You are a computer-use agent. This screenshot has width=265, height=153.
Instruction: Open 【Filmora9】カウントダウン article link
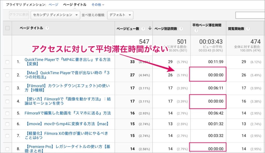point(67,88)
